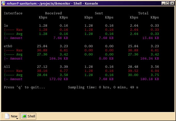This screenshot has width=176, height=121.
Task: Click the All interface row label
Action: 7,67
